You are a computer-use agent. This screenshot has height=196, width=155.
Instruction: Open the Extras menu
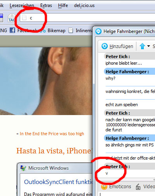point(46,5)
